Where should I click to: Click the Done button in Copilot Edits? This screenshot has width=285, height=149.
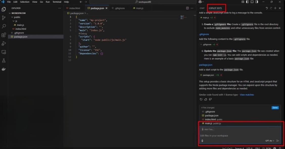point(275,107)
